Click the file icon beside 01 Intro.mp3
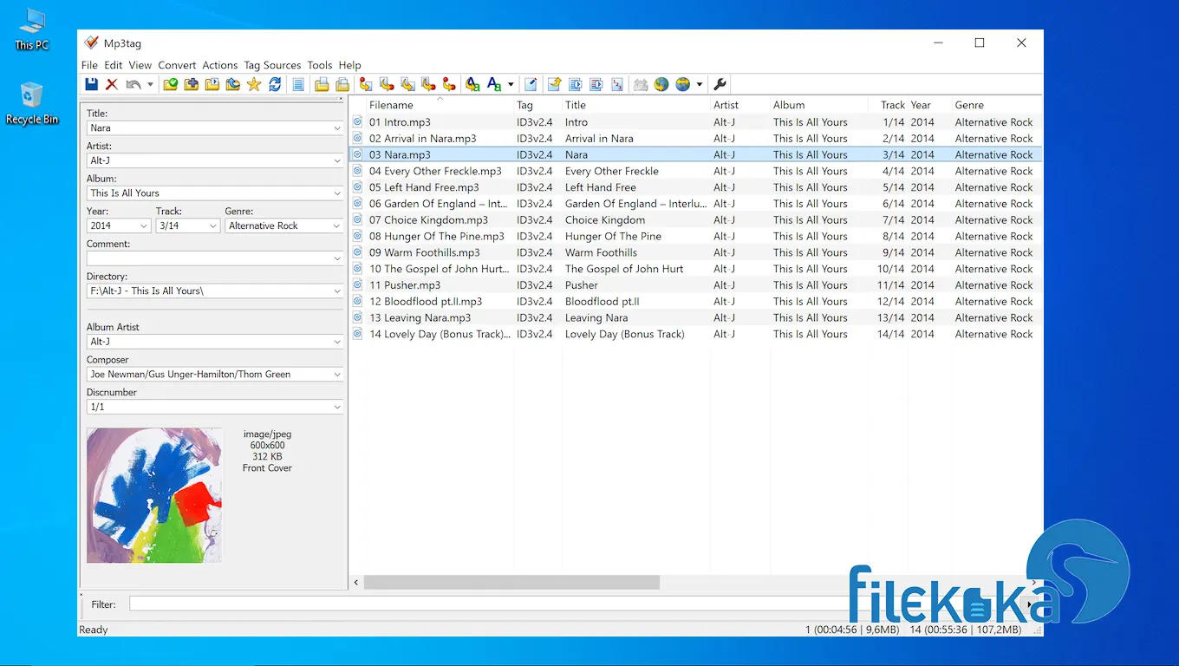 357,122
